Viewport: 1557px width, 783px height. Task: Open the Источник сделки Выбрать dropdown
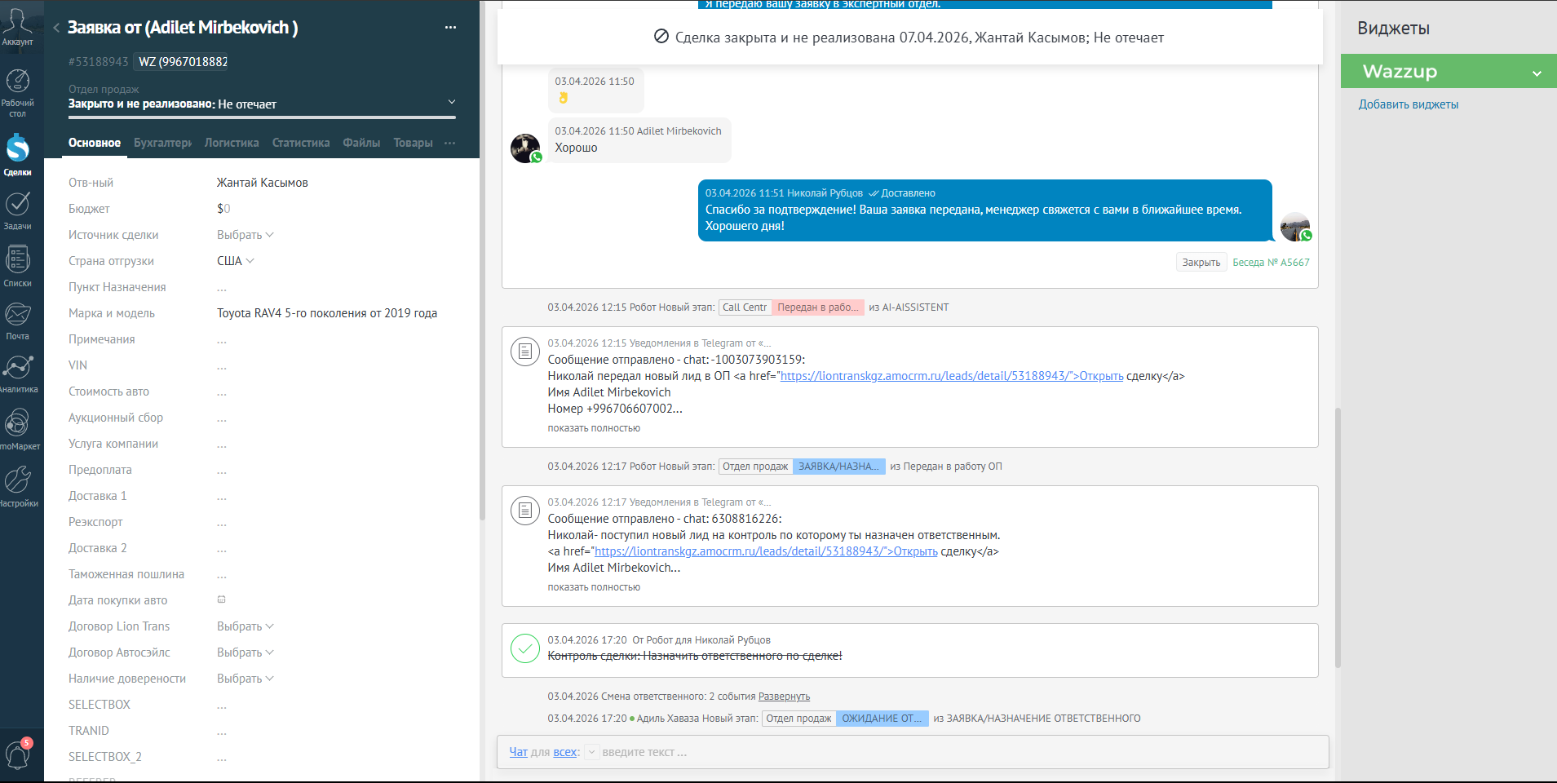coord(245,235)
